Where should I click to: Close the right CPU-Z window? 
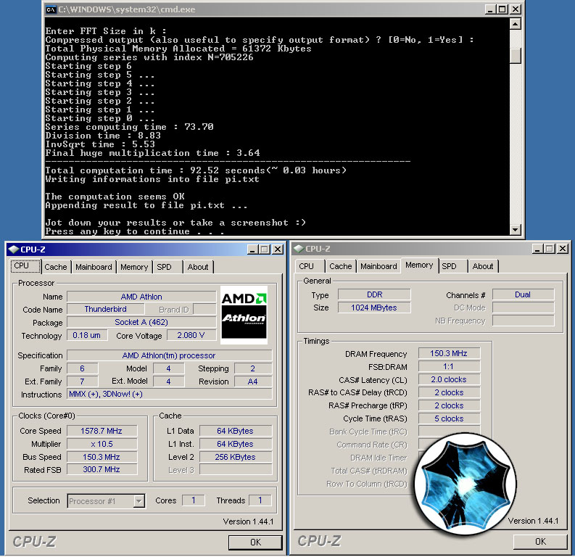563,249
